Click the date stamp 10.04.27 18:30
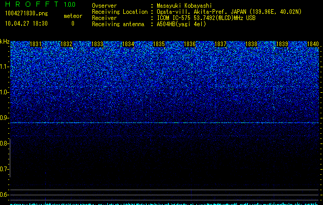323x205 pixels. [26, 24]
